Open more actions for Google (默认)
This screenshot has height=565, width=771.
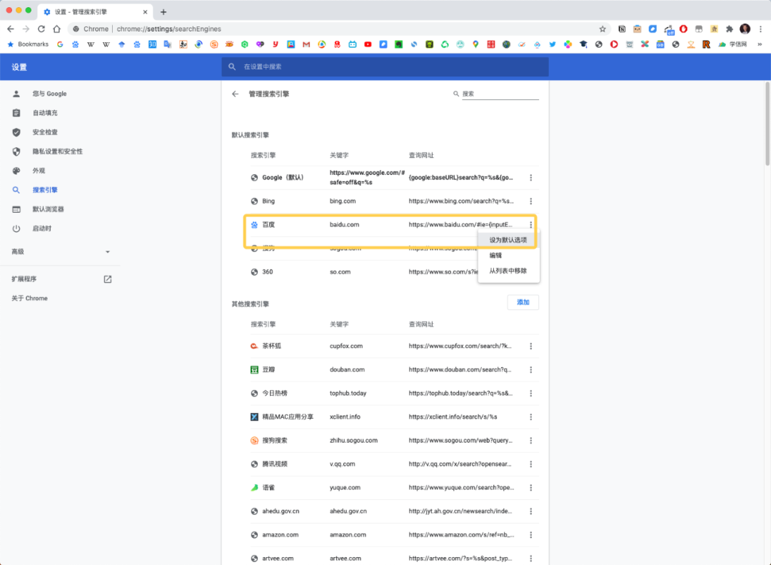coord(530,178)
